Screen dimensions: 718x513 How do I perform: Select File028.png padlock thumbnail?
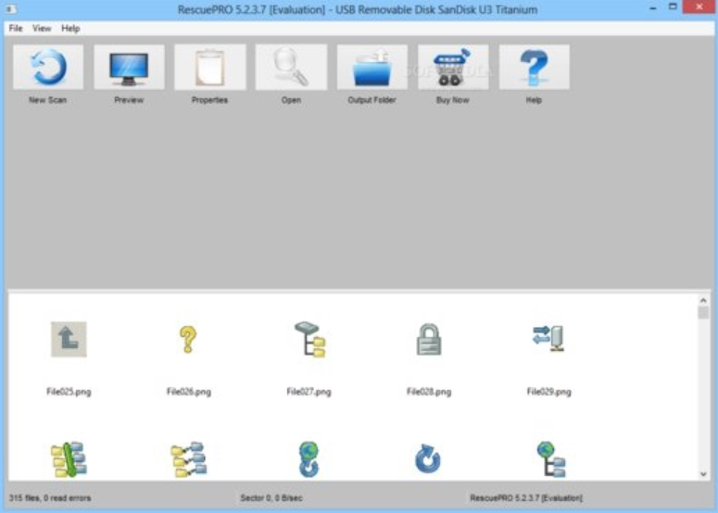click(429, 340)
